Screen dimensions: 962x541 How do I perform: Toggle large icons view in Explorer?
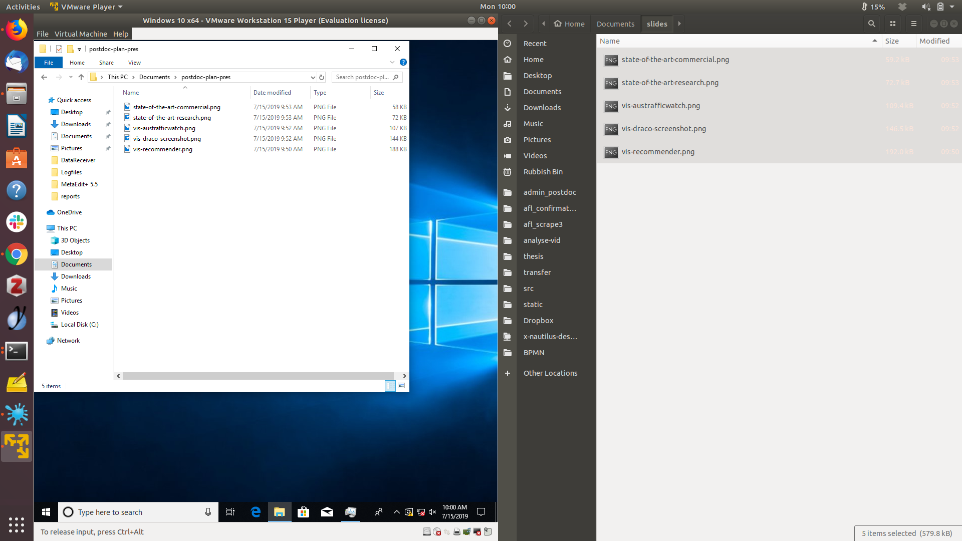401,386
